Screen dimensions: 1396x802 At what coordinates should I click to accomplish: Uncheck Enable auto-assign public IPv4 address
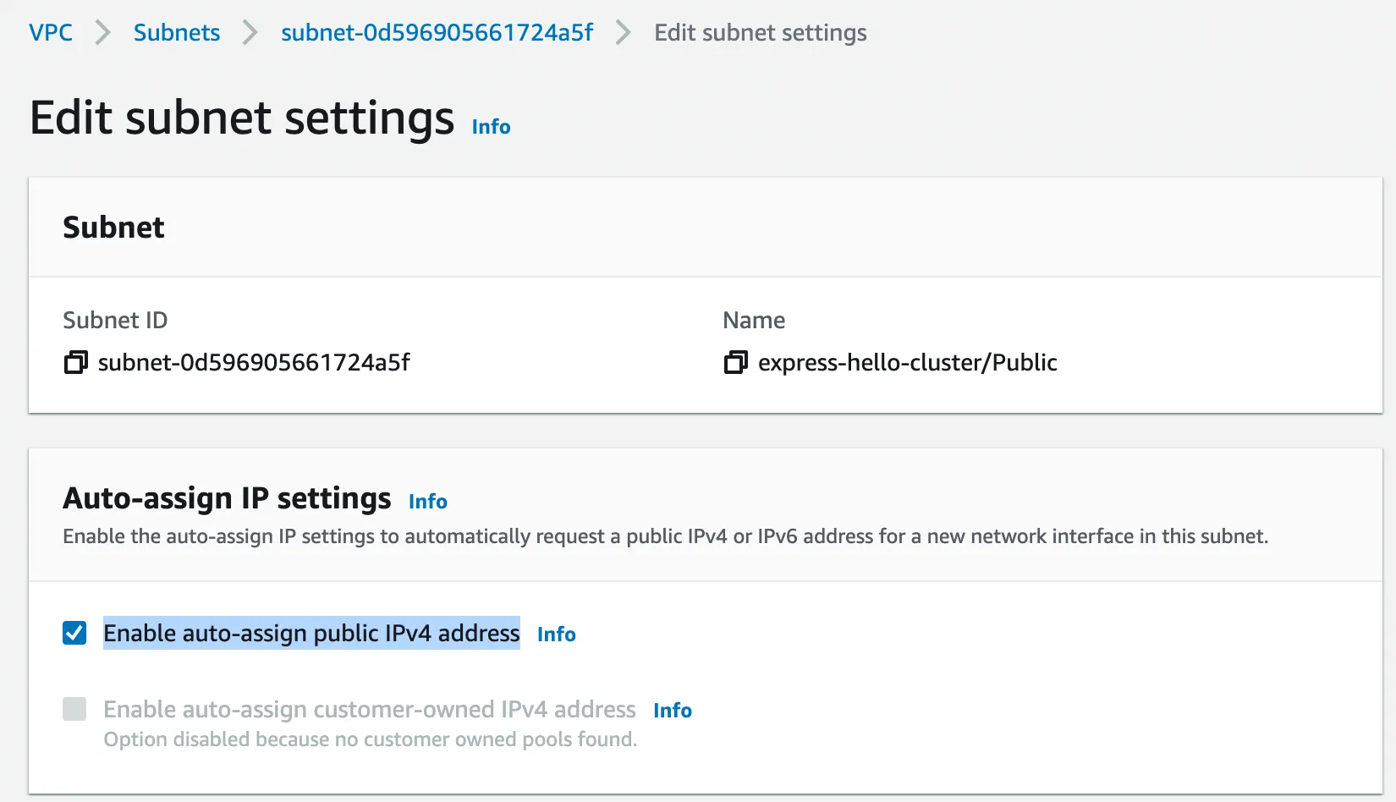coord(74,633)
